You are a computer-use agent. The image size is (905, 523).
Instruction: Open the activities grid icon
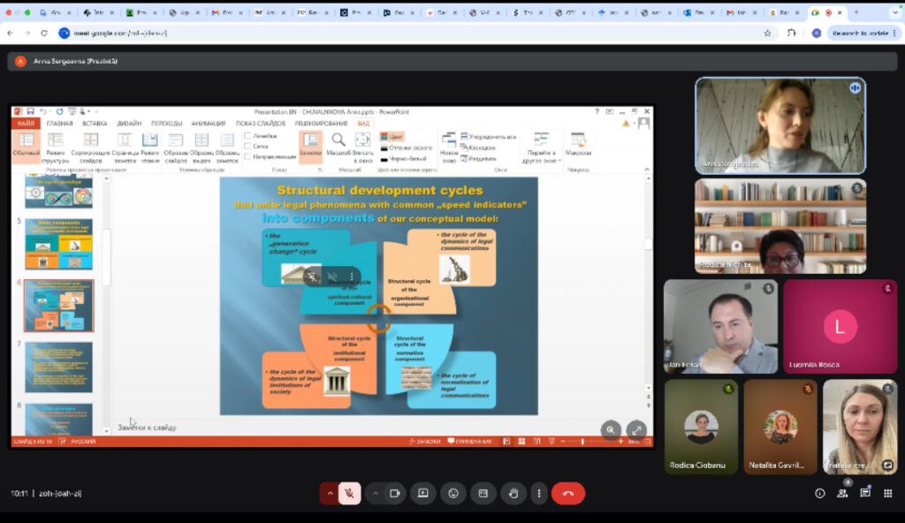(x=888, y=493)
